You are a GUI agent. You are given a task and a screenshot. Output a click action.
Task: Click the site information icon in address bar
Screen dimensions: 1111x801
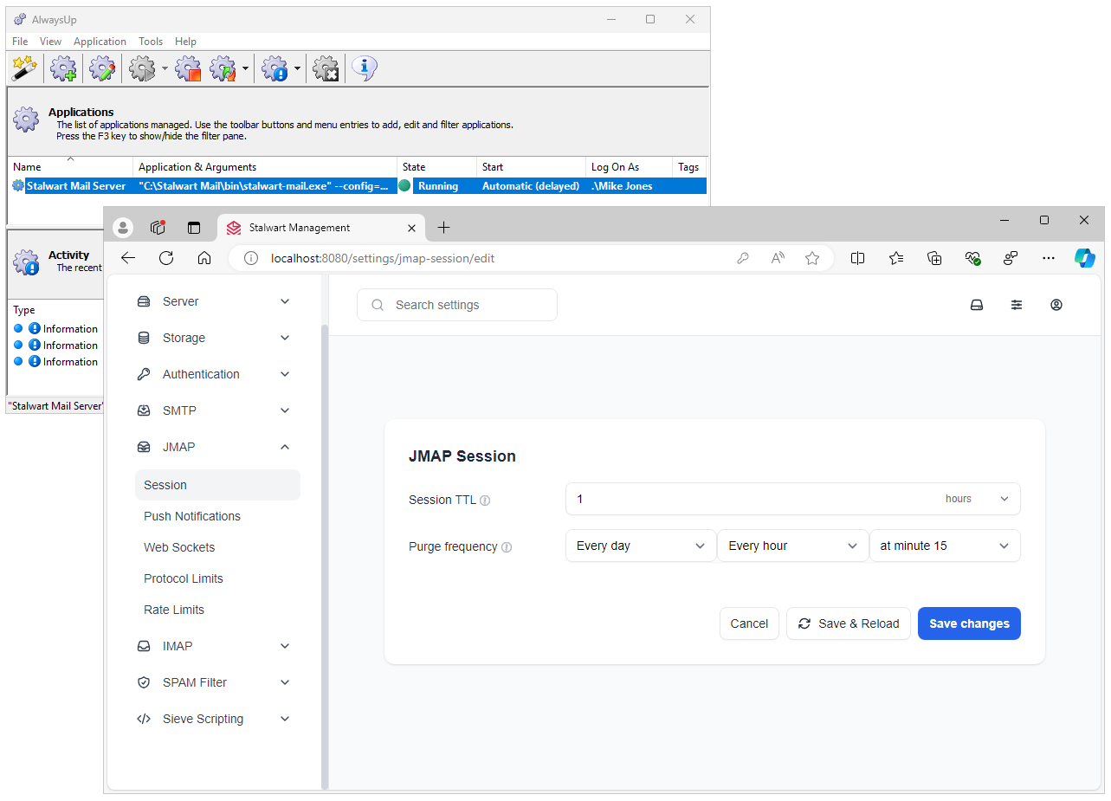coord(251,258)
